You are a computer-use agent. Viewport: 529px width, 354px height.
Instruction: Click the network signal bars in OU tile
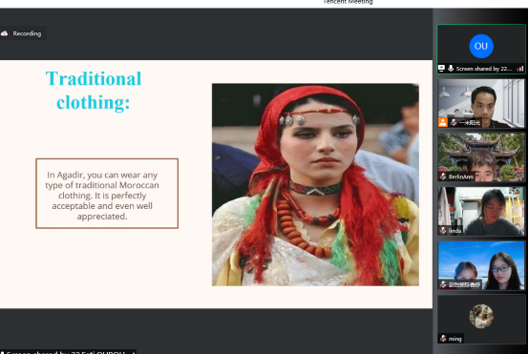coord(520,69)
